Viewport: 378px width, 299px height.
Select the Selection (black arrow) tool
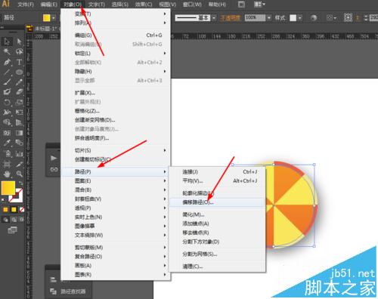click(x=7, y=42)
